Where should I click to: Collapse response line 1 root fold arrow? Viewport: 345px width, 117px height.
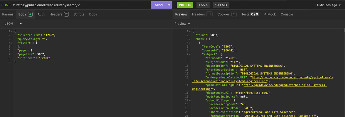190,31
